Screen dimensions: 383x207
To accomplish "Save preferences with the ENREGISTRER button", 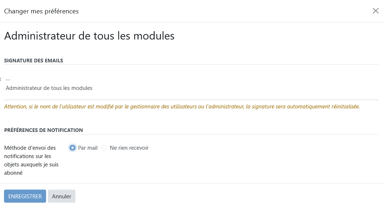I will tap(25, 196).
